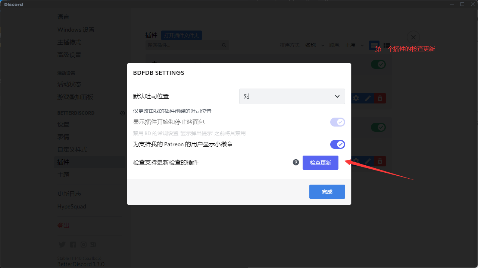This screenshot has height=268, width=478.
Task: Open the Instagram link icon in the sidebar
Action: [84, 245]
